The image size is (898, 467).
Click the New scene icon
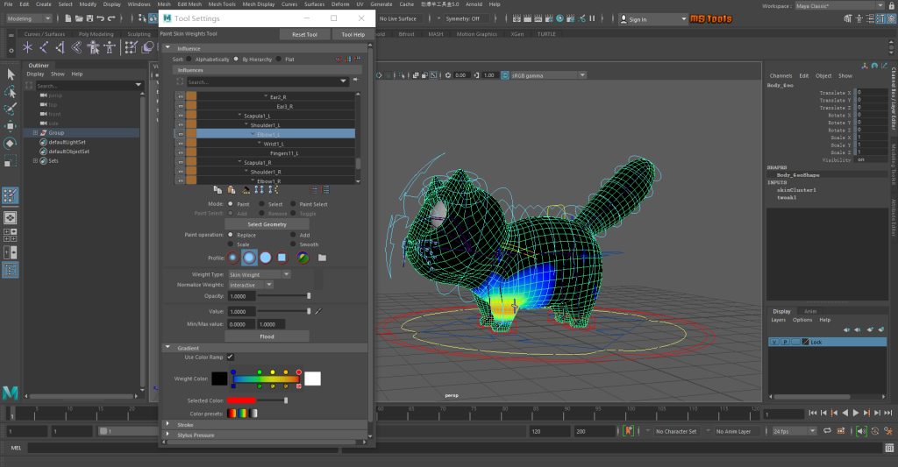(x=68, y=18)
